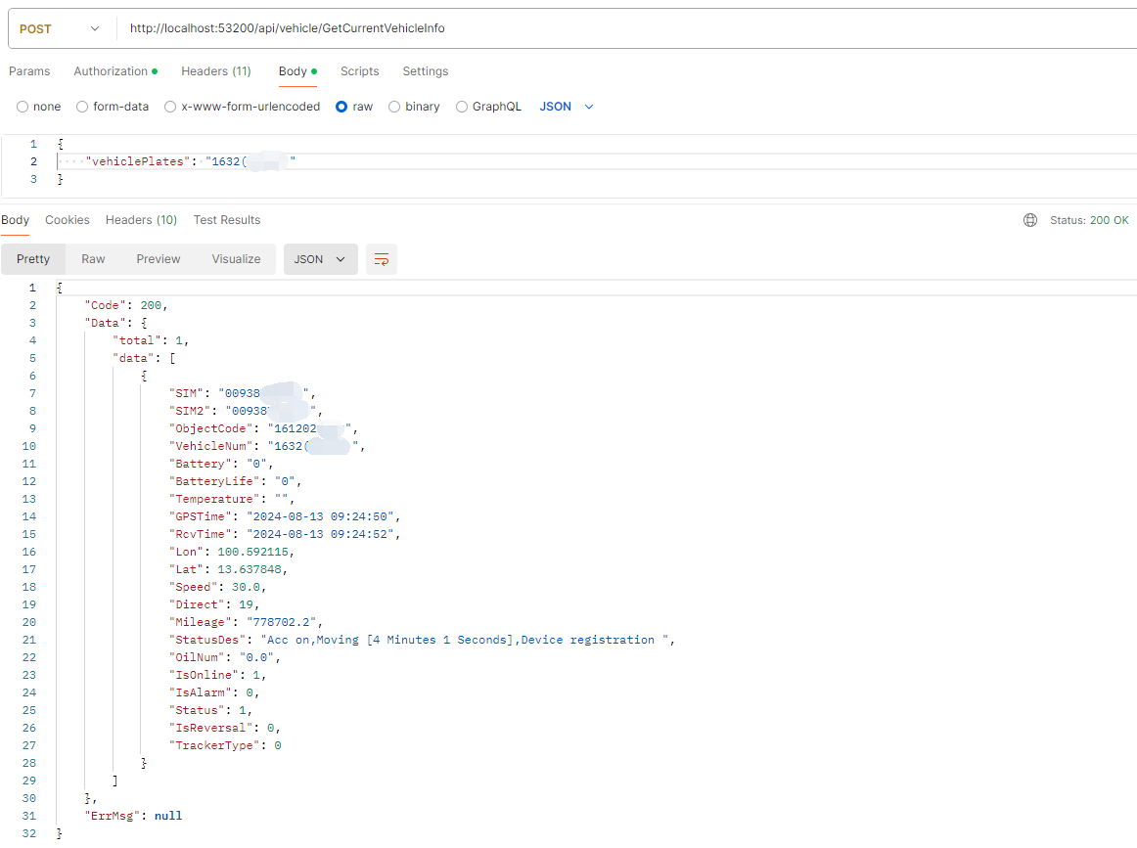Switch to the Authorization tab

(x=115, y=71)
